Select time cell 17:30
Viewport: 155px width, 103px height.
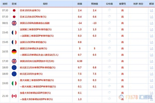coord(5,61)
